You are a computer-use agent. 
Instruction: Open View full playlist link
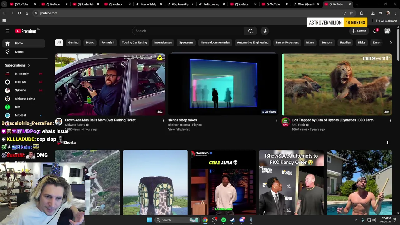click(x=179, y=129)
